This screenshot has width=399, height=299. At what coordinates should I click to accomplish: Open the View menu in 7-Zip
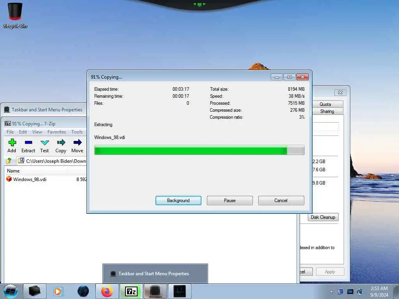click(37, 132)
